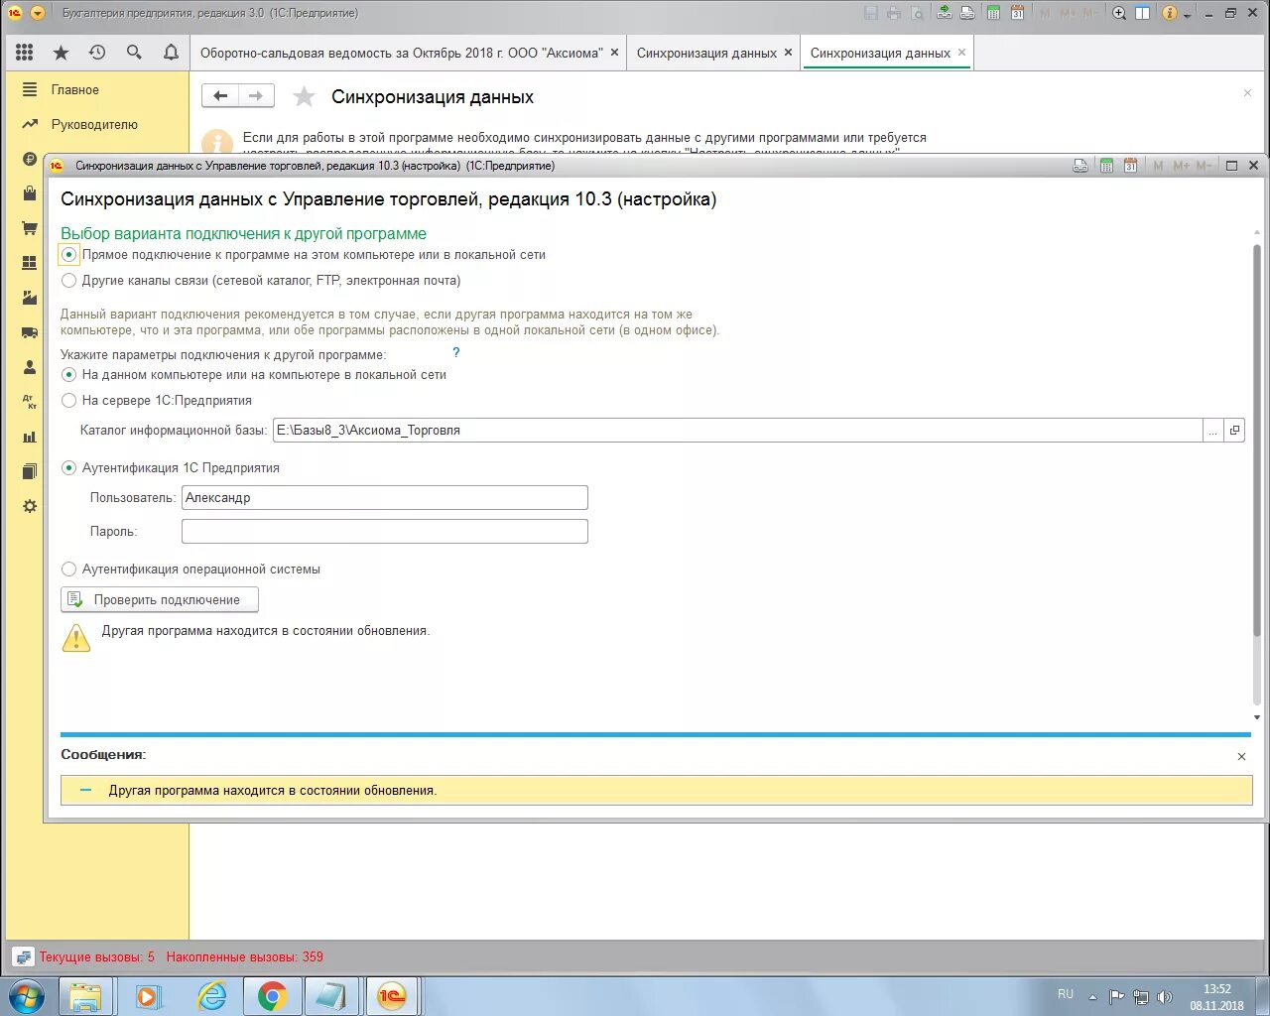1270x1016 pixels.
Task: Open Windows Start button
Action: (27, 996)
